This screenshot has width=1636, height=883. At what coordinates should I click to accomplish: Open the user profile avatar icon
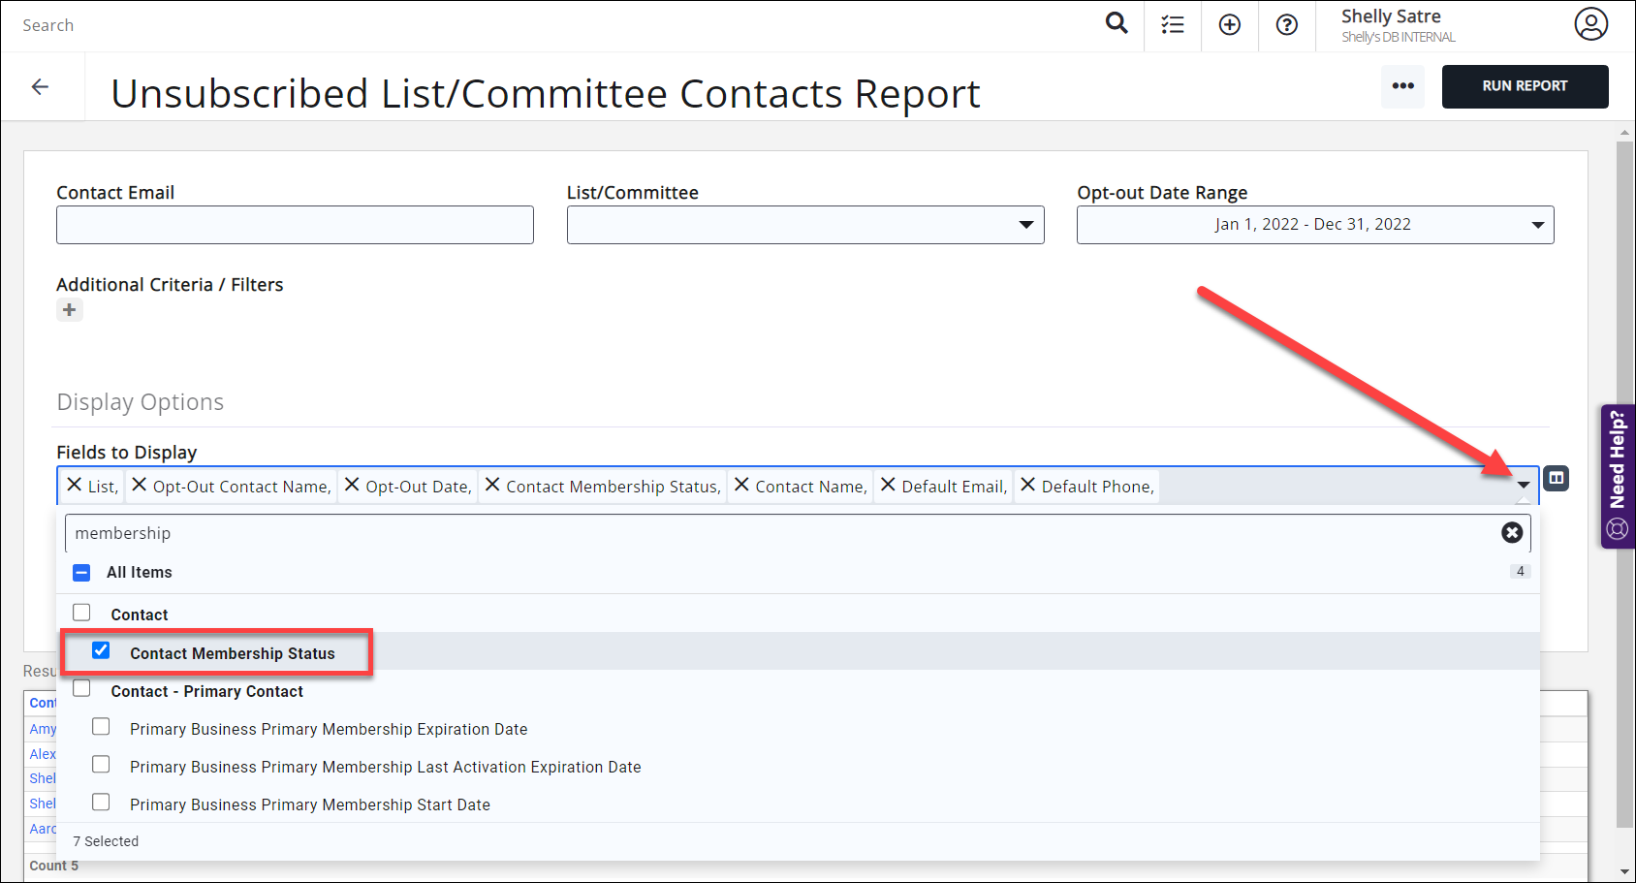click(1590, 24)
